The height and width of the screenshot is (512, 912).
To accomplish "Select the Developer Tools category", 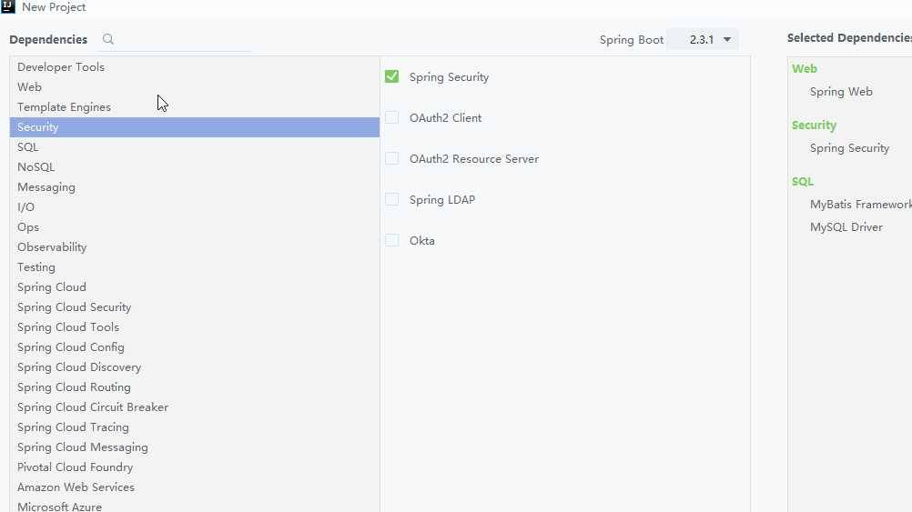I will point(61,67).
